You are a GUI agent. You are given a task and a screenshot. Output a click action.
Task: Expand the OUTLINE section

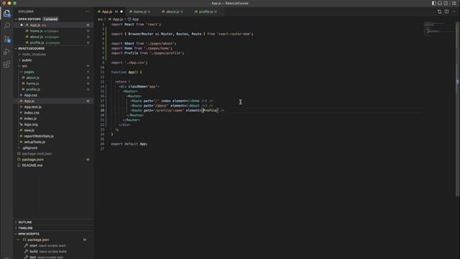(x=24, y=222)
